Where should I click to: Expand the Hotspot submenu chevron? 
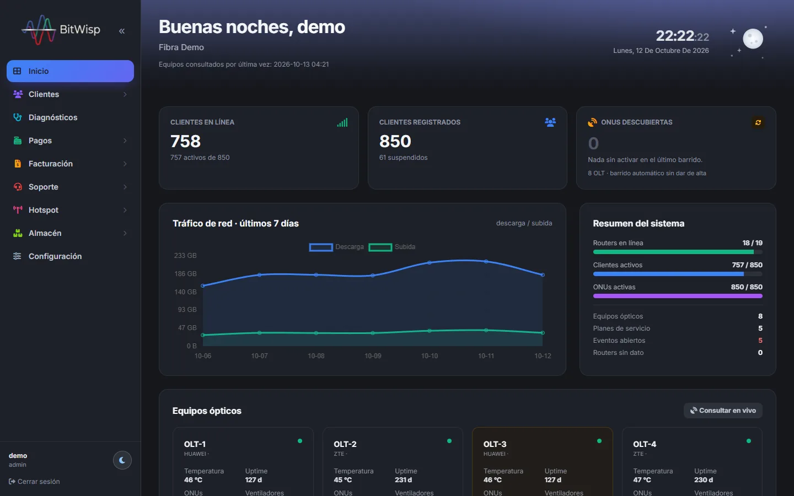[125, 210]
